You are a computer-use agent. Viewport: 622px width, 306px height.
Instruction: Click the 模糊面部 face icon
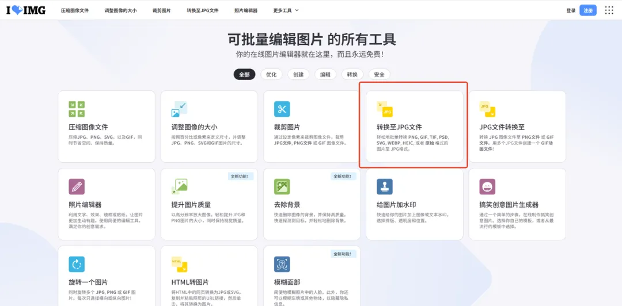tap(282, 265)
